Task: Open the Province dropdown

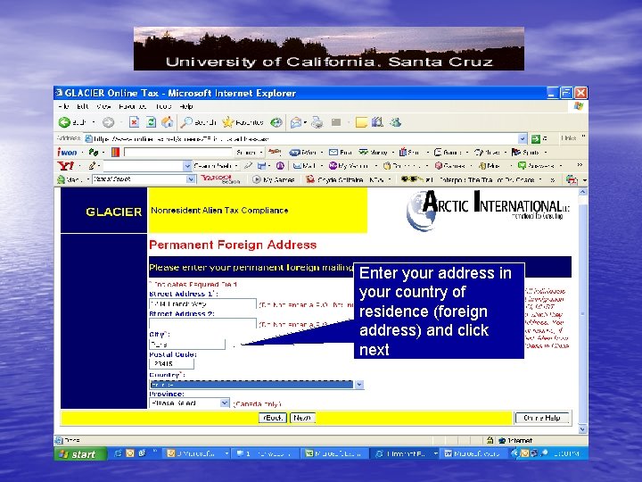Action: tap(225, 403)
